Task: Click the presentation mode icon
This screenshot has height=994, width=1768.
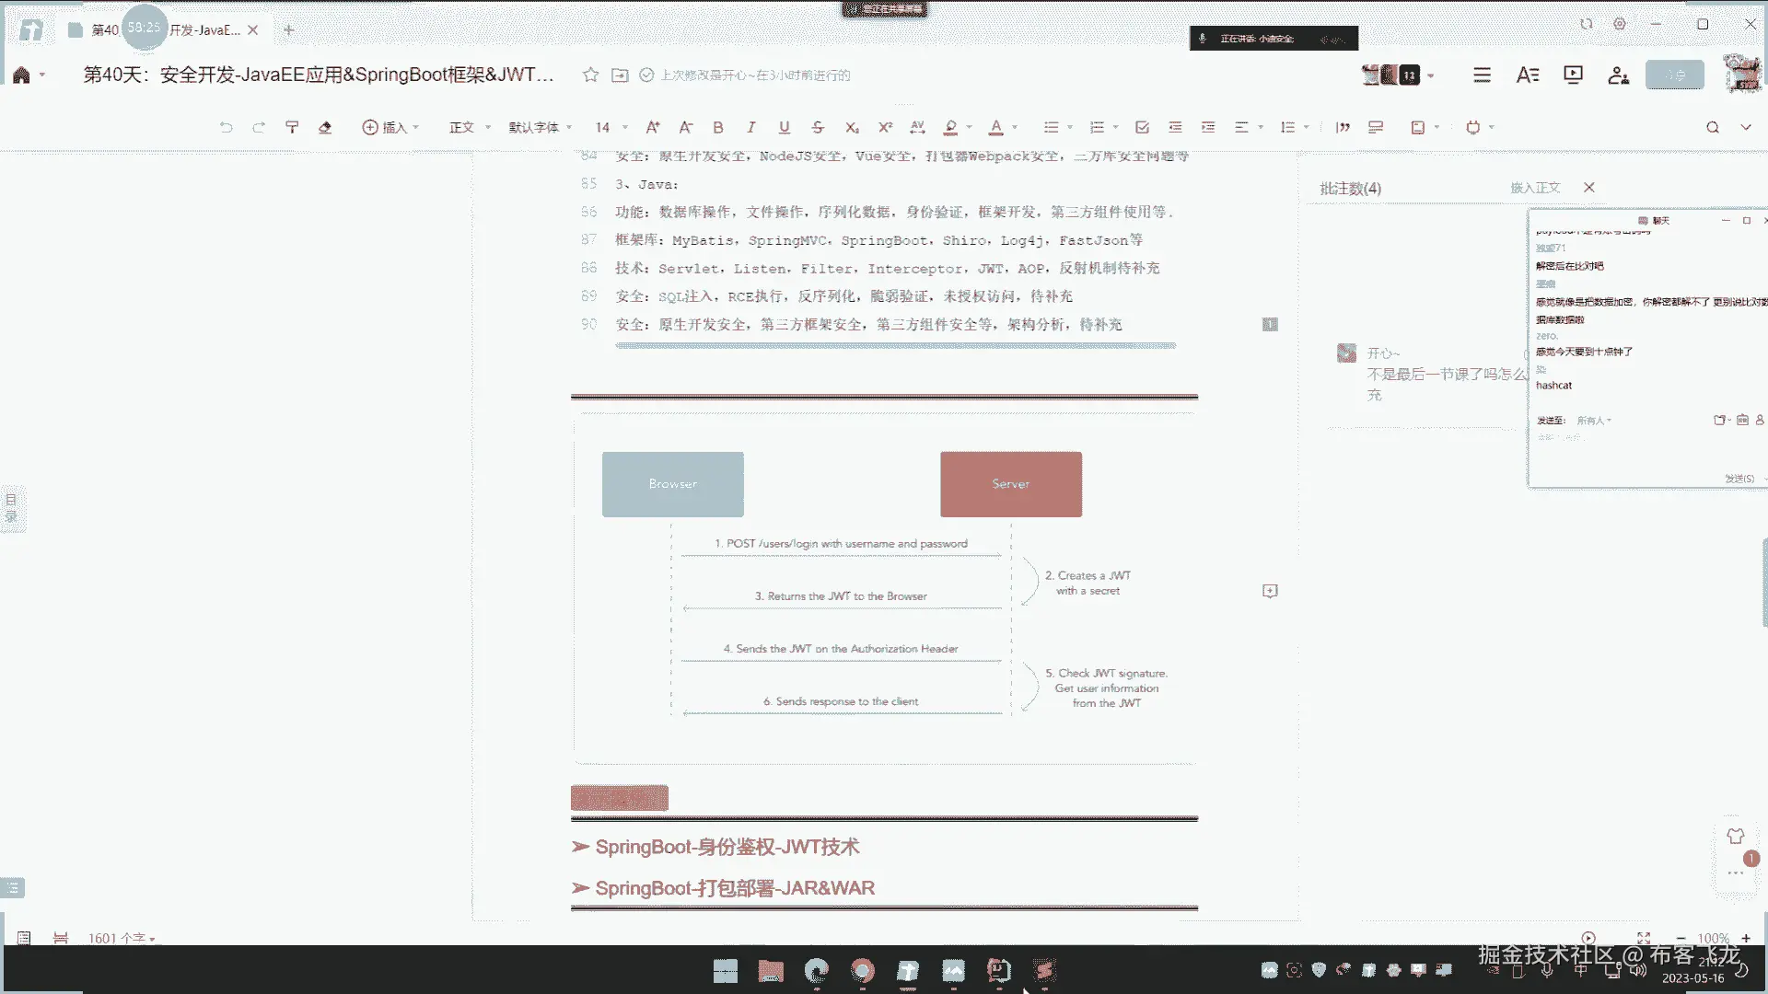Action: [1573, 75]
